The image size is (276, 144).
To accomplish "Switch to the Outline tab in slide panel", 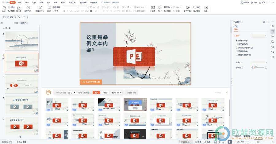I will point(16,23).
